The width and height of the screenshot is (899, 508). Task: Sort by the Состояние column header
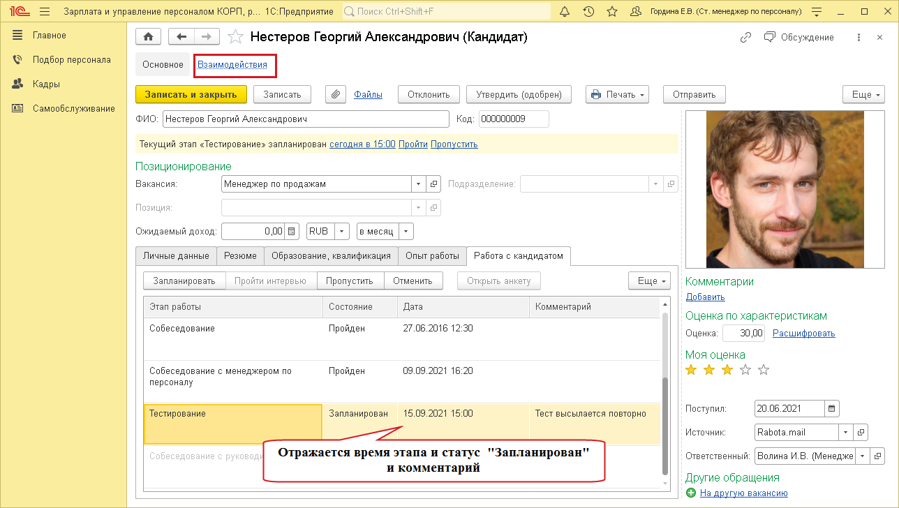pyautogui.click(x=360, y=307)
